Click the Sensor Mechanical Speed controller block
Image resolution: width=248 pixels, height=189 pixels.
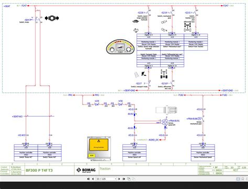click(x=203, y=152)
